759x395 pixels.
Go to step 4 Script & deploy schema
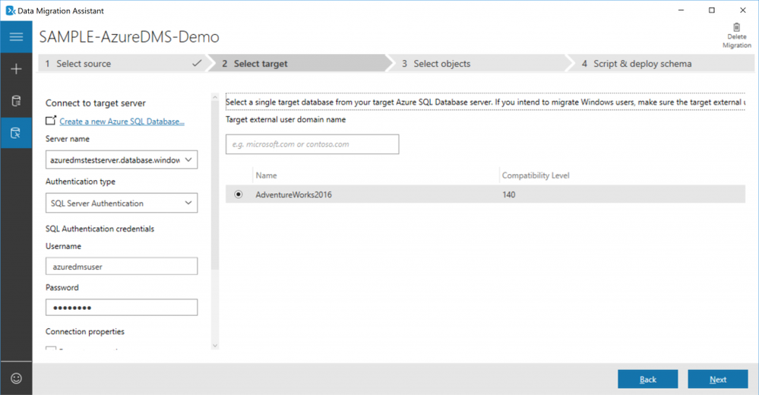coord(661,63)
